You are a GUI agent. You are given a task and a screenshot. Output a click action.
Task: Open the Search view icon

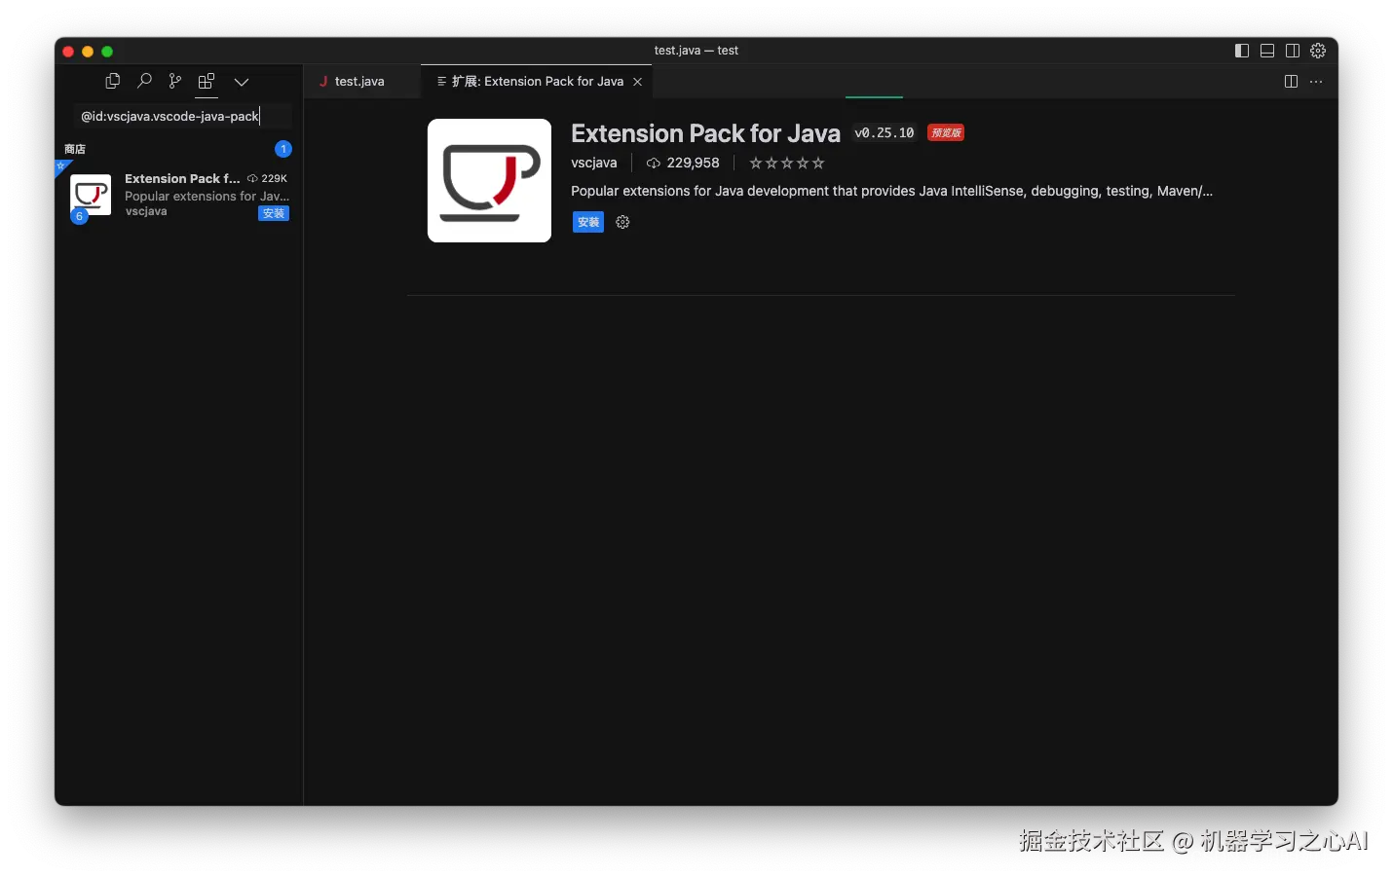pyautogui.click(x=144, y=81)
